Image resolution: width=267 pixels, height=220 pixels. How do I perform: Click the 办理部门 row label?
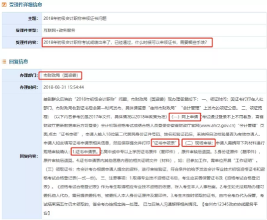click(29, 75)
